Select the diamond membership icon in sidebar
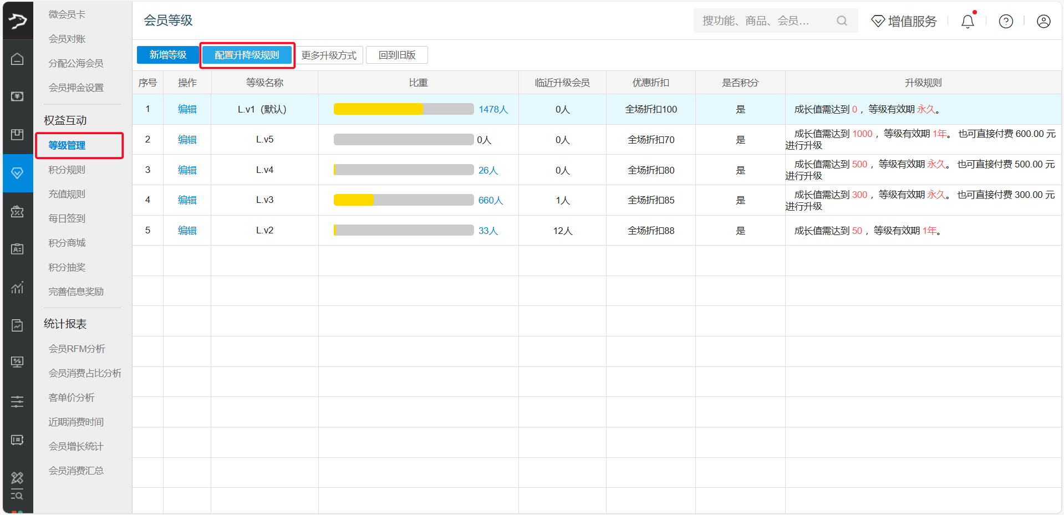1064x515 pixels. (17, 173)
